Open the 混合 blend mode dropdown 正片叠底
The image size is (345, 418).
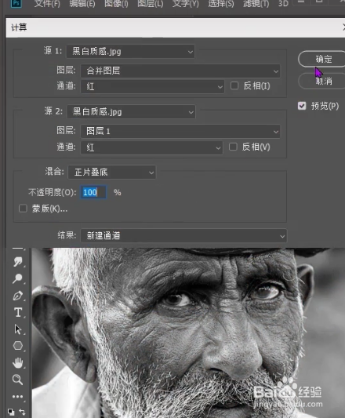pos(112,173)
